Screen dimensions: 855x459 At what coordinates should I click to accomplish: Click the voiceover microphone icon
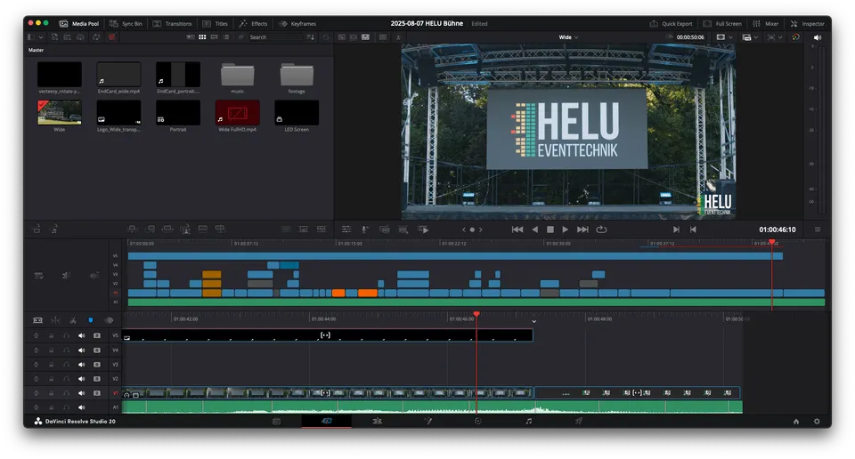[x=365, y=229]
